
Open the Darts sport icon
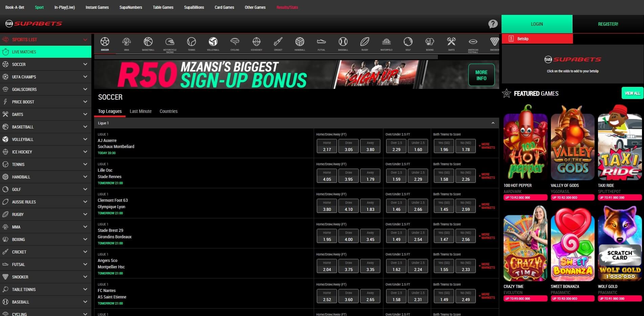451,42
